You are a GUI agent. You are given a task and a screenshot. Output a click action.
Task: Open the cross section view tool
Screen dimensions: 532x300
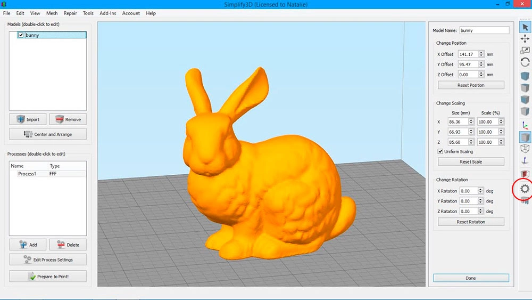click(x=525, y=174)
